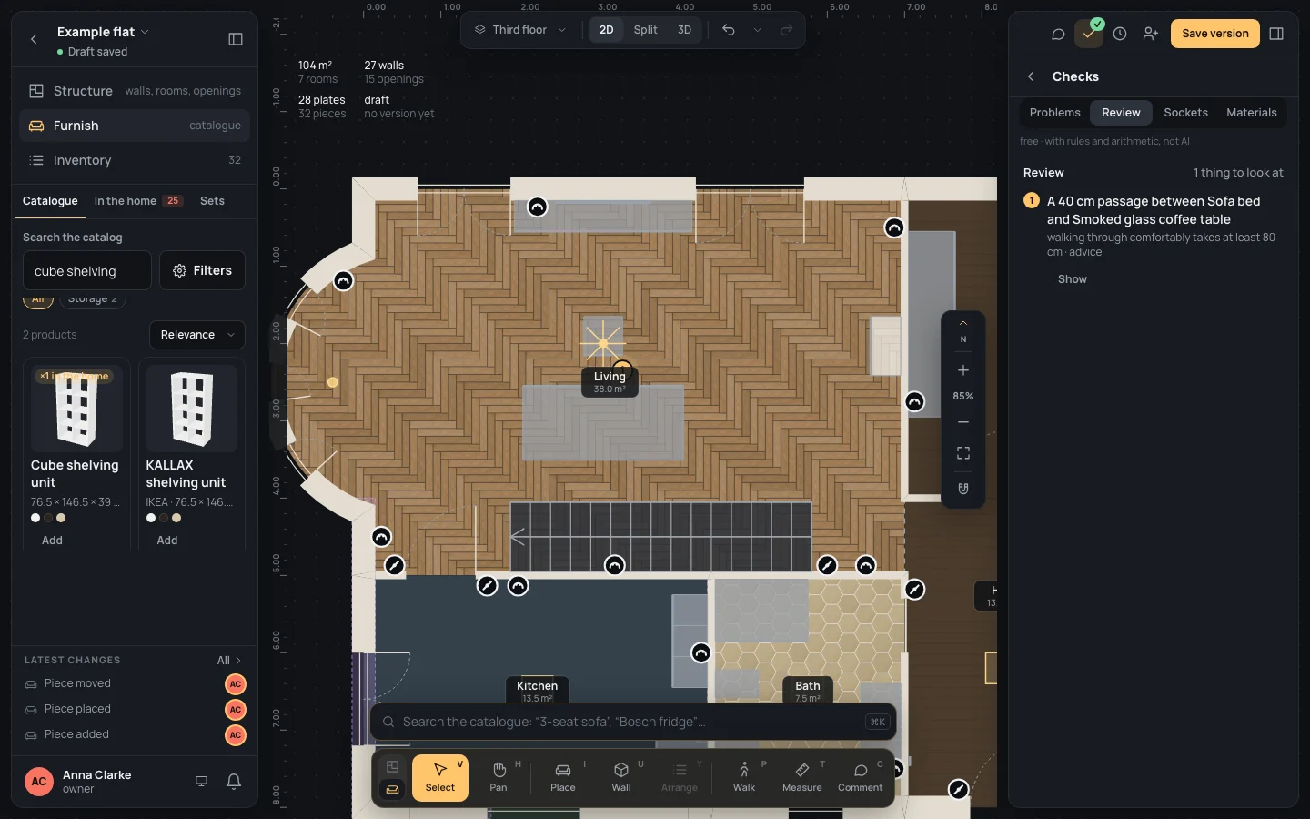Pick the beige swatch on KALLAX shelving unit
The width and height of the screenshot is (1310, 819).
(176, 518)
